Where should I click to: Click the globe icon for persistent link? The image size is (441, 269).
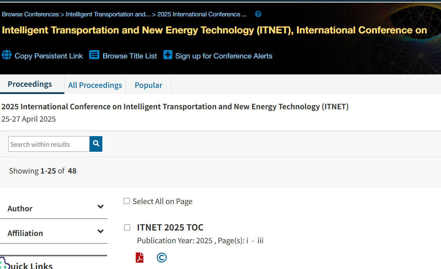(x=7, y=55)
